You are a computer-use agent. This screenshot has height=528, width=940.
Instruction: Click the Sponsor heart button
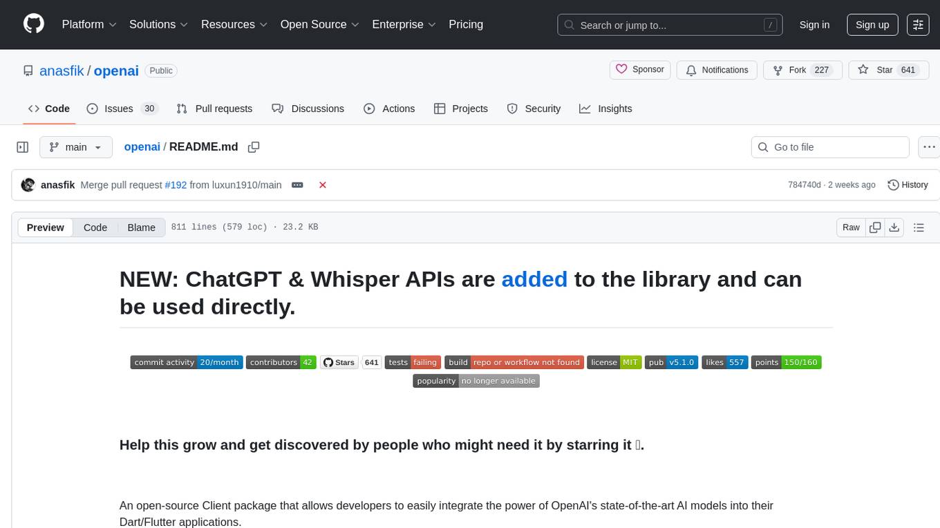[x=640, y=70]
